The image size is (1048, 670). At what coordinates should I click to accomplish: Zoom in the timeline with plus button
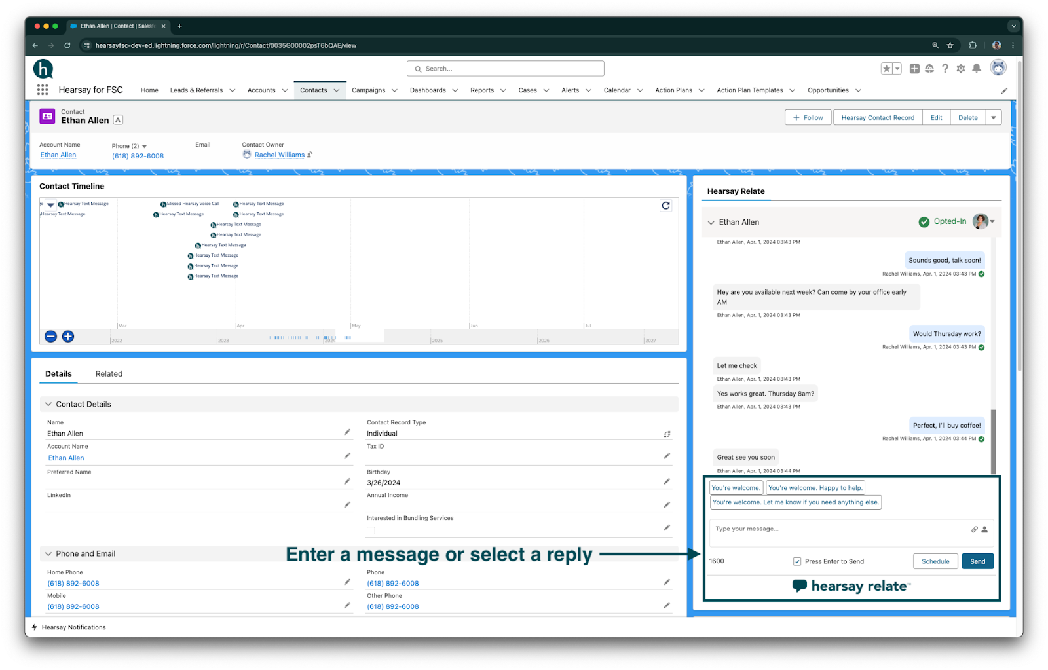click(x=68, y=337)
